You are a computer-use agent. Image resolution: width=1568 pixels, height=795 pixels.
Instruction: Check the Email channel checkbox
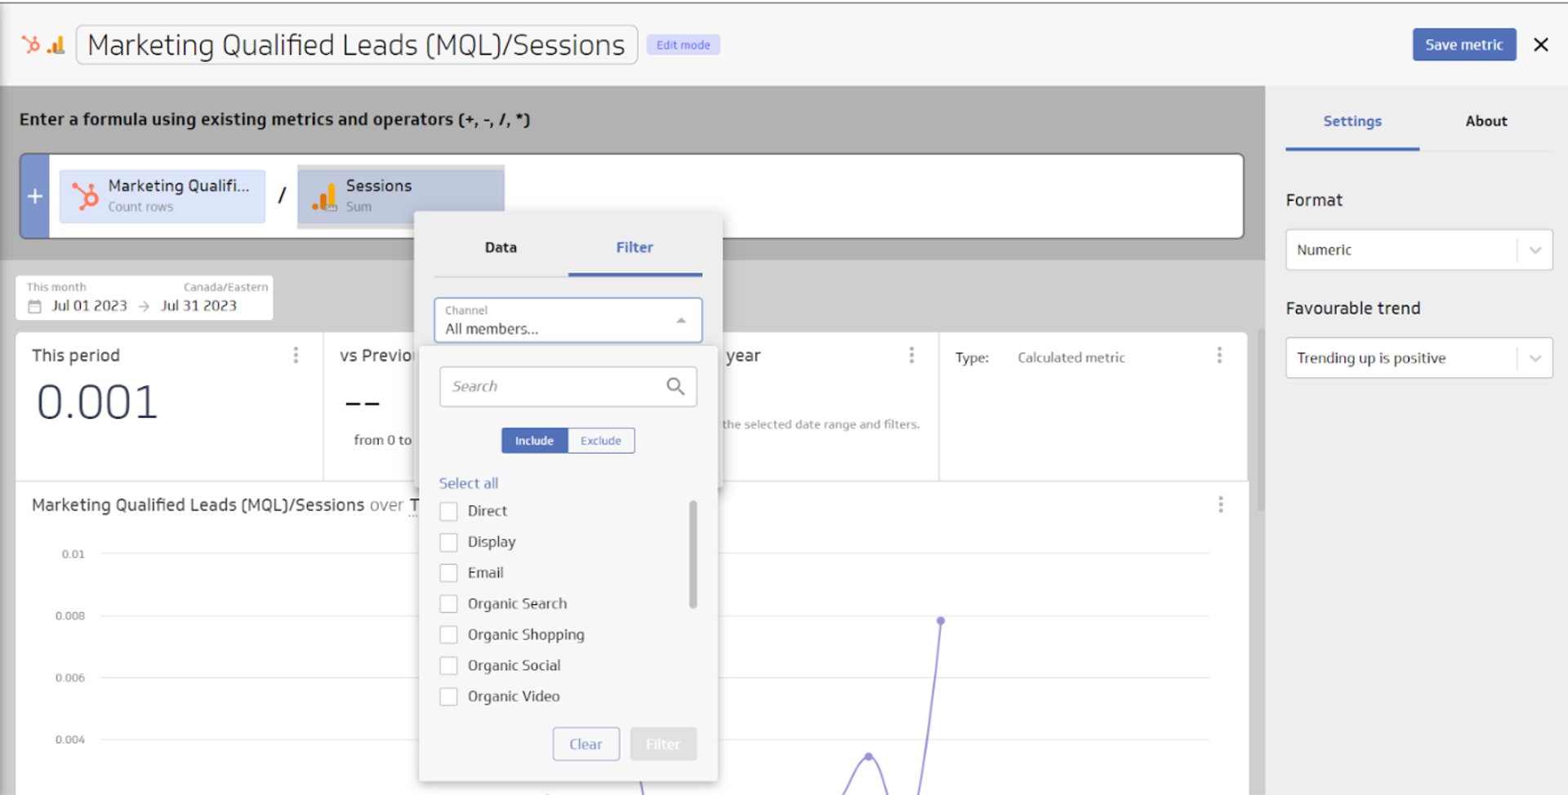[x=448, y=572]
